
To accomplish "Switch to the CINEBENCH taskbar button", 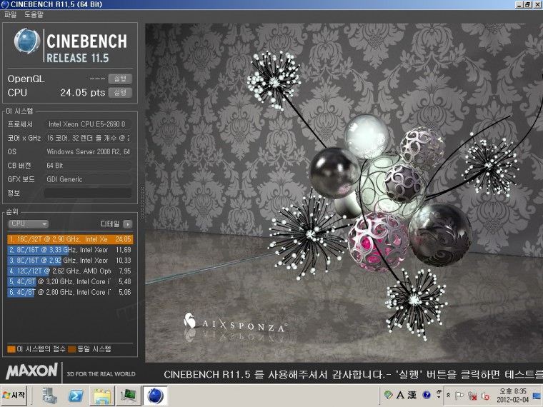I will tap(155, 396).
